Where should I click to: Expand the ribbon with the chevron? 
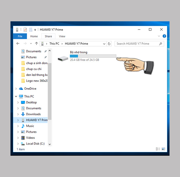click(159, 36)
